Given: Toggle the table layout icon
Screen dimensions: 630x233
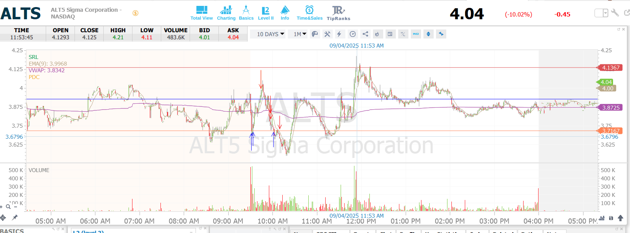Looking at the screenshot, I should point(390,34).
